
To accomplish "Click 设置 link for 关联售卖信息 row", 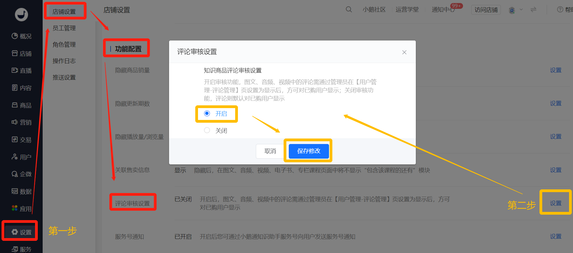I will tap(556, 170).
